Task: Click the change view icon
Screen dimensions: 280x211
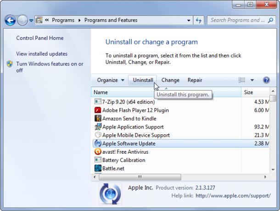Action: coord(242,80)
